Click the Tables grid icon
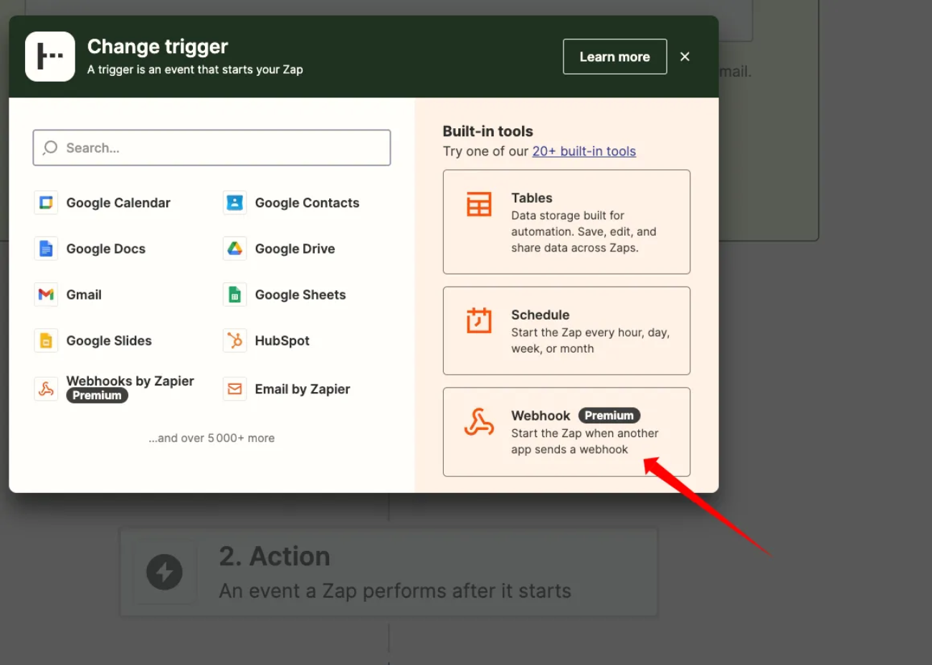This screenshot has width=932, height=665. [479, 204]
